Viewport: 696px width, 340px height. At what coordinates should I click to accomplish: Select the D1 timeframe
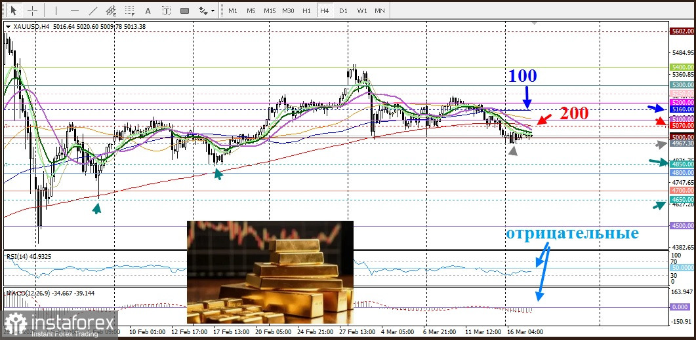point(343,10)
